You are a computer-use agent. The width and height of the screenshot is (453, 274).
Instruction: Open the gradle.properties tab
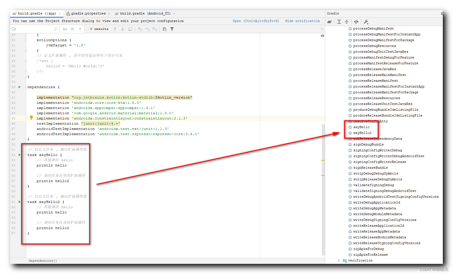[88, 14]
